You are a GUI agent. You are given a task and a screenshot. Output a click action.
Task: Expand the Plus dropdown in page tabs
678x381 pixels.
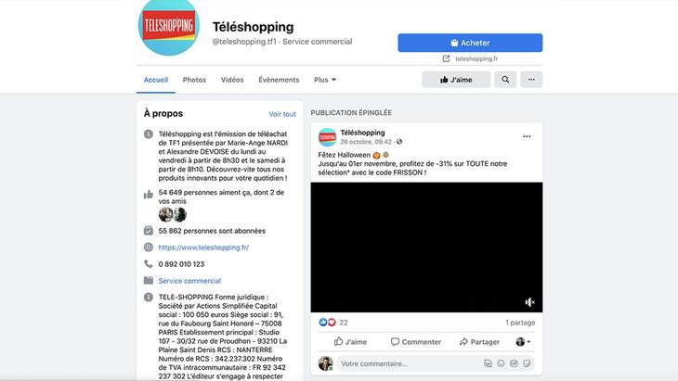[x=325, y=80]
